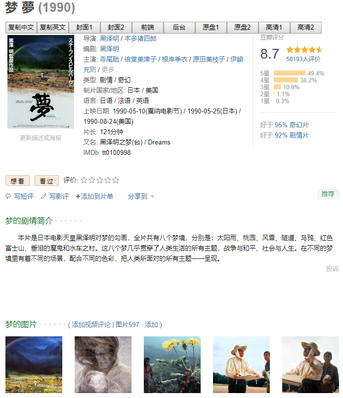Open the movie poster image
The width and height of the screenshot is (343, 398).
click(x=41, y=82)
